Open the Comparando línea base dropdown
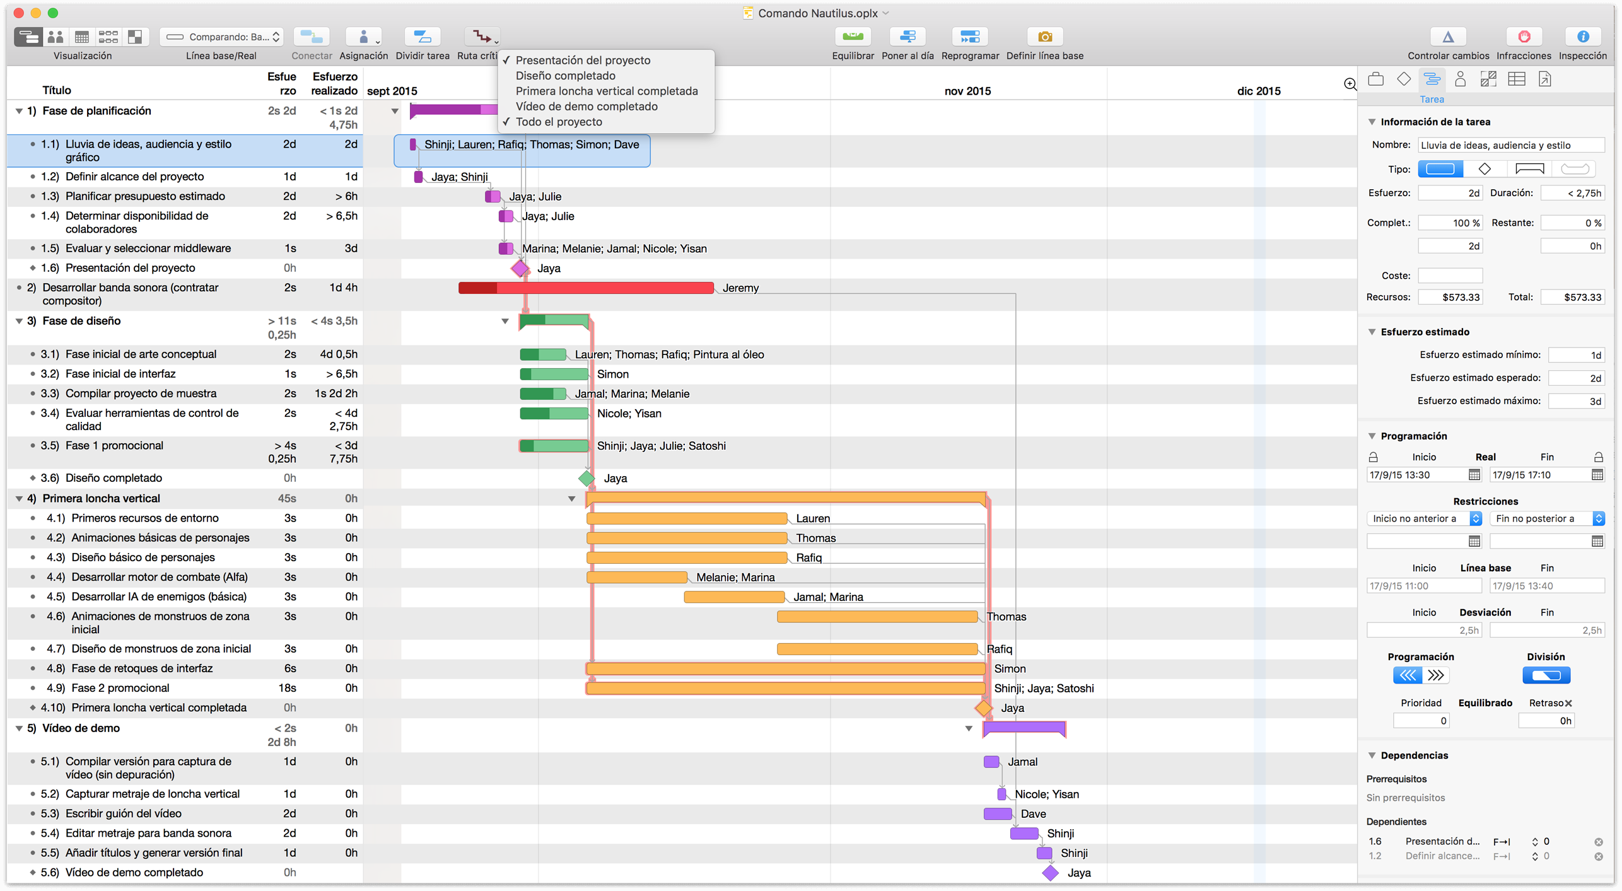The image size is (1622, 891). (221, 37)
